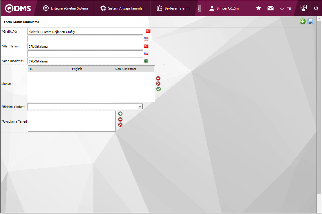The image size is (322, 214).
Task: Click the English column header in Alanlar
Action: (x=92, y=69)
